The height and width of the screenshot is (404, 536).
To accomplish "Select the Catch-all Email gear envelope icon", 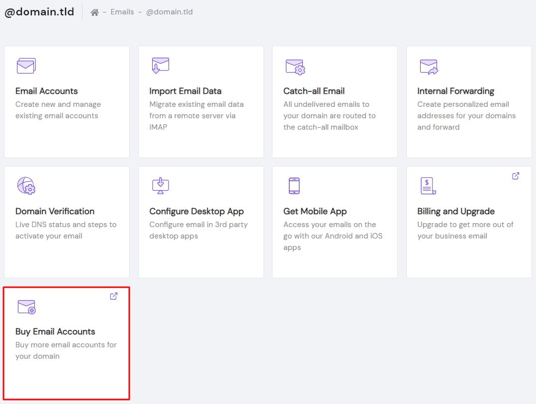I will (295, 65).
